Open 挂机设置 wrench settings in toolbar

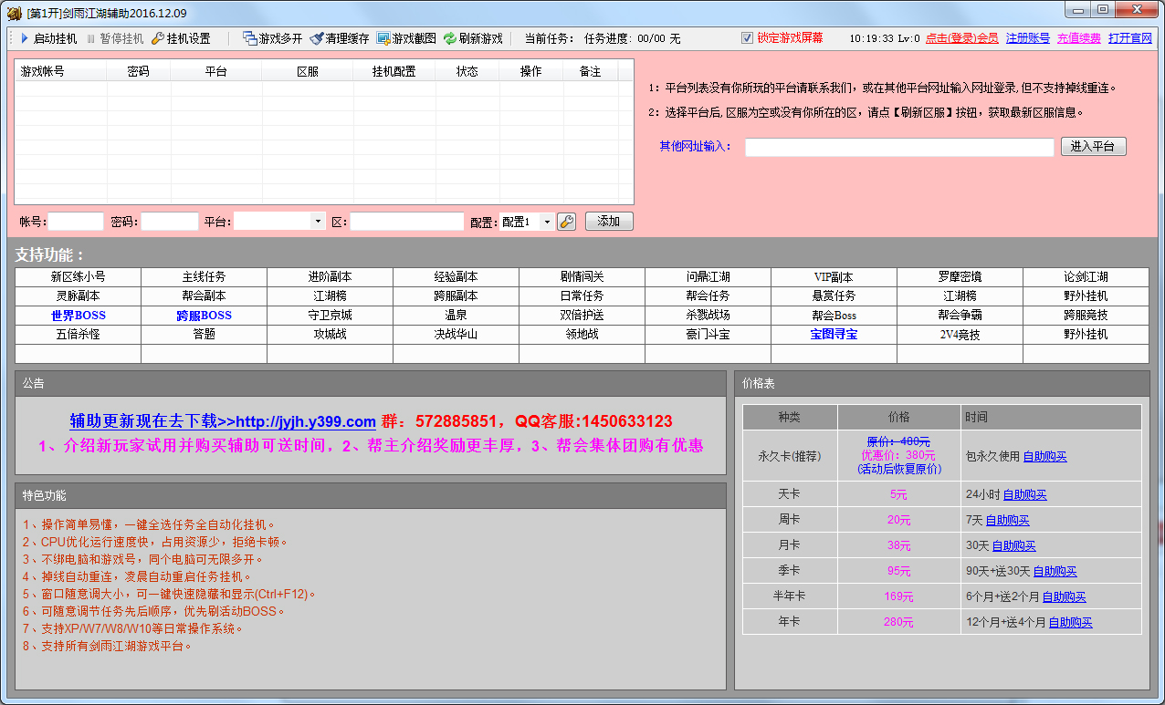[x=158, y=38]
